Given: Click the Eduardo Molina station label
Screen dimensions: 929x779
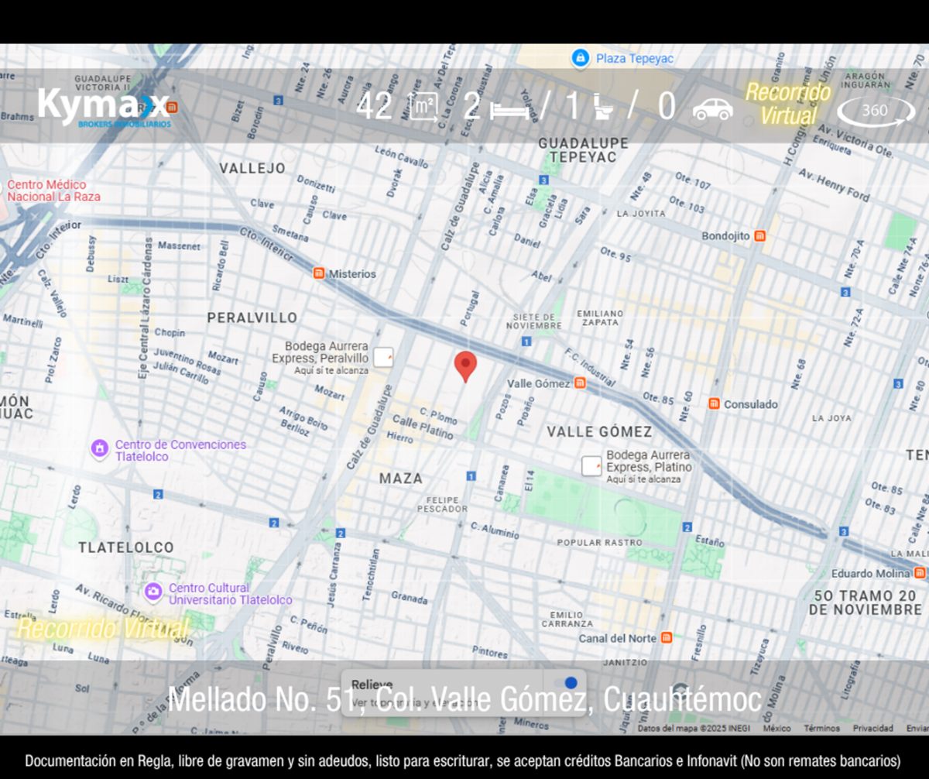Looking at the screenshot, I should [x=871, y=573].
